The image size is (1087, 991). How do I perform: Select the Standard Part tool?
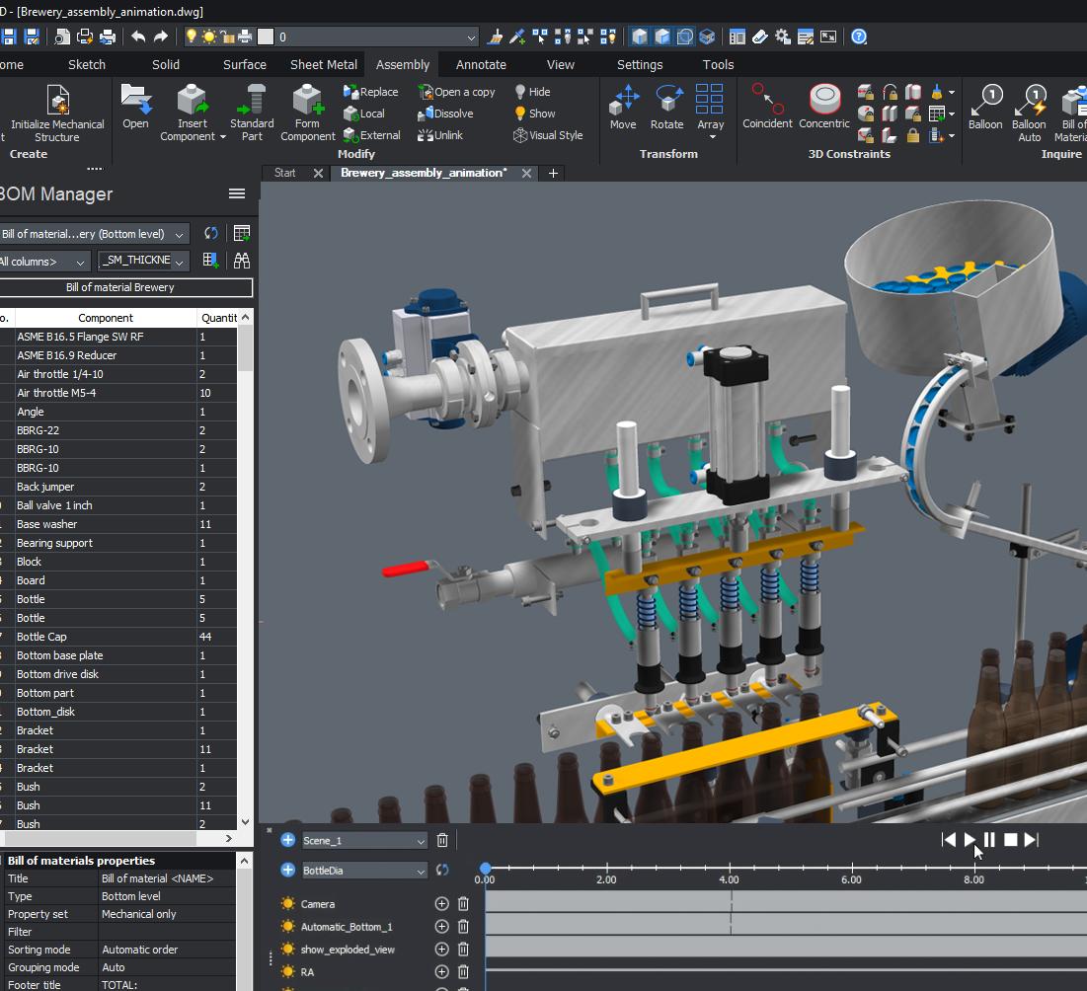tap(252, 102)
